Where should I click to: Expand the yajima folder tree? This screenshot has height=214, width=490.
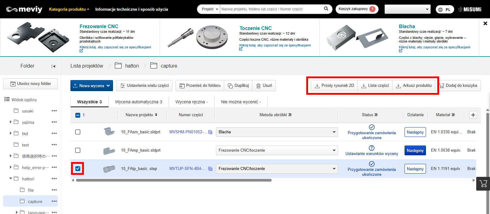[x=11, y=122]
